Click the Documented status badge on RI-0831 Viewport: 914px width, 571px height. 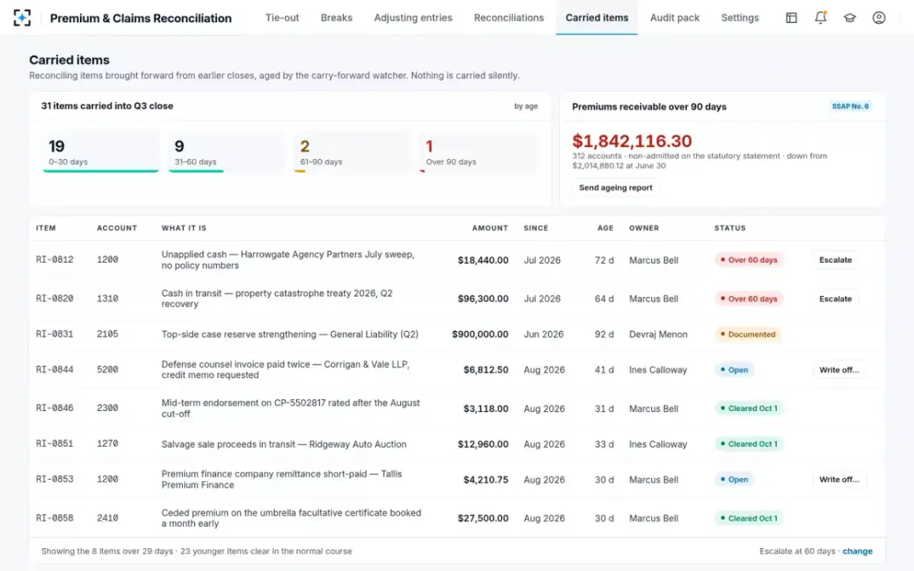point(748,334)
